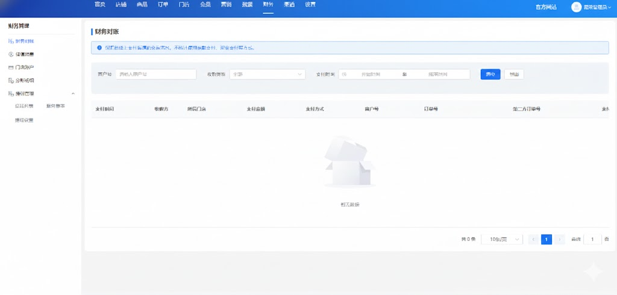Image resolution: width=617 pixels, height=295 pixels.
Task: Click the 支付金额 column header
Action: [255, 109]
